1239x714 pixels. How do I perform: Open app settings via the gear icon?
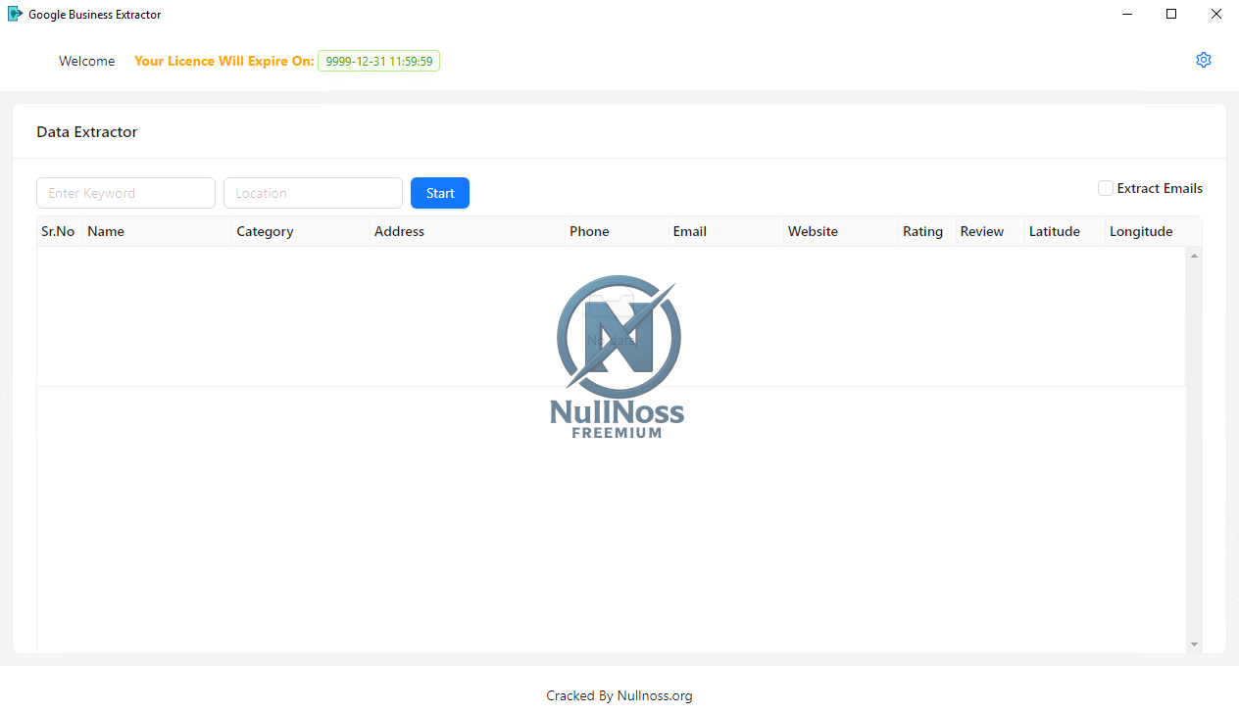(x=1204, y=60)
